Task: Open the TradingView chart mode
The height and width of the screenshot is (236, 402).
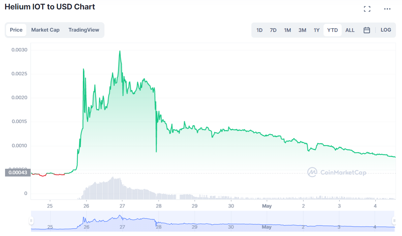Action: (x=84, y=30)
